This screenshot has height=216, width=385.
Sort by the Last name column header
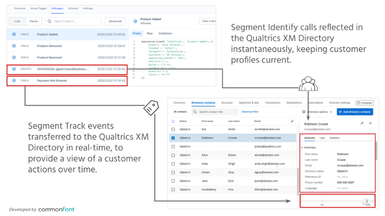(x=234, y=121)
